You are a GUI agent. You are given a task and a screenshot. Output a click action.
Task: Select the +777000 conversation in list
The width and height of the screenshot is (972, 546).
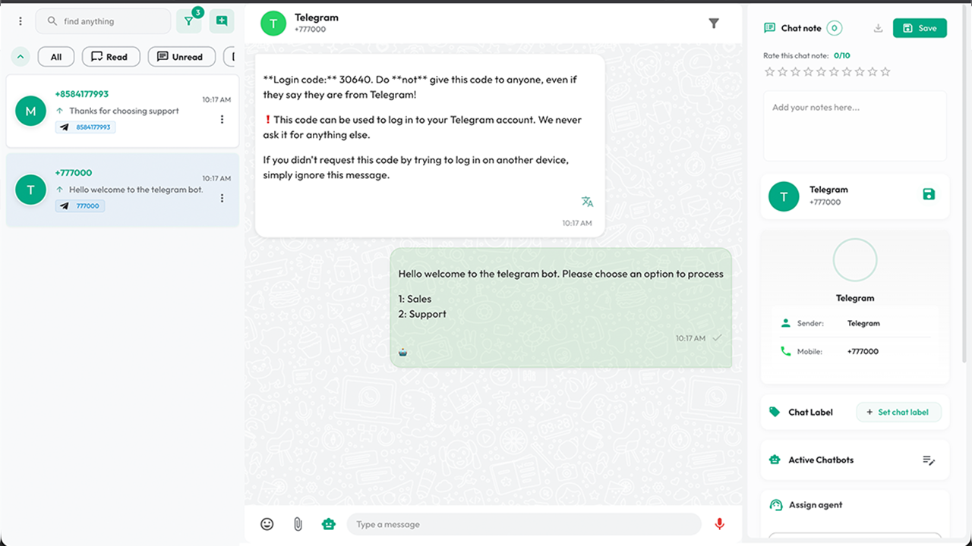pos(122,190)
